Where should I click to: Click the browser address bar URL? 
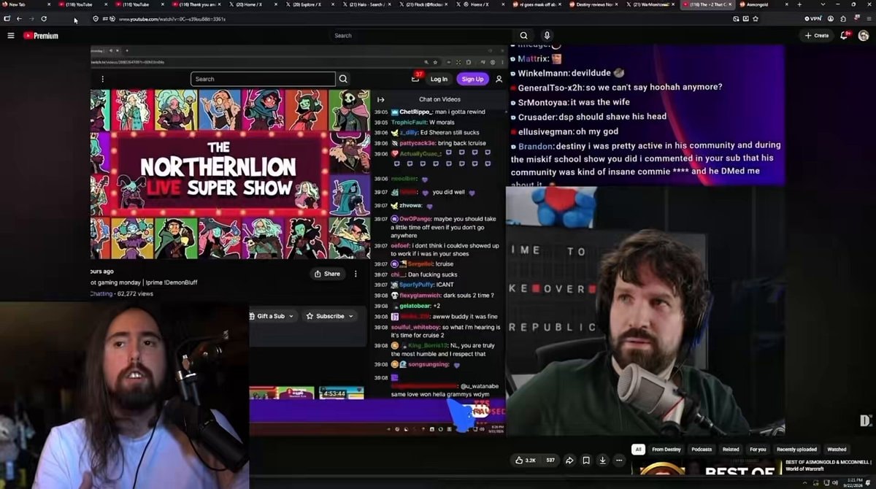click(x=172, y=19)
